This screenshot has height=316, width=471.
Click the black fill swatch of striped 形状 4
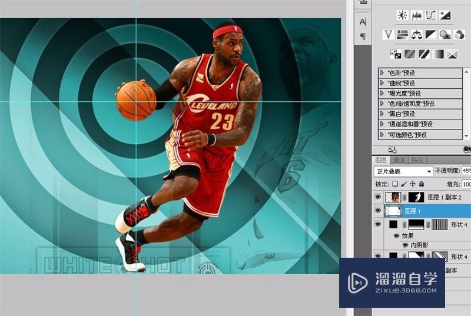coord(393,224)
